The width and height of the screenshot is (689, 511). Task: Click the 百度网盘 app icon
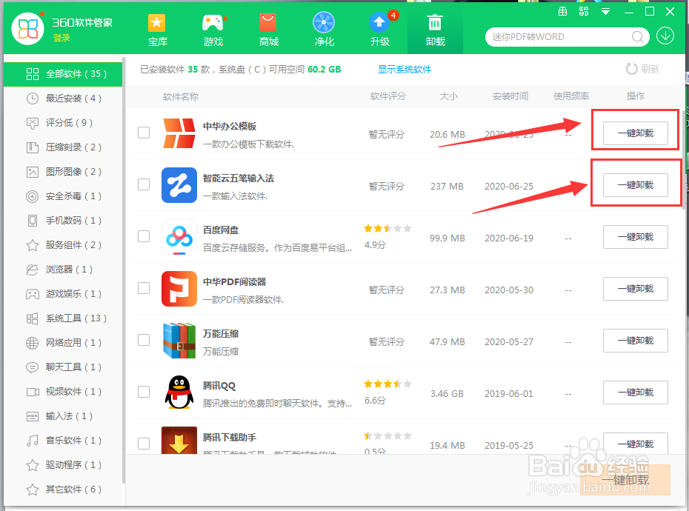(179, 237)
